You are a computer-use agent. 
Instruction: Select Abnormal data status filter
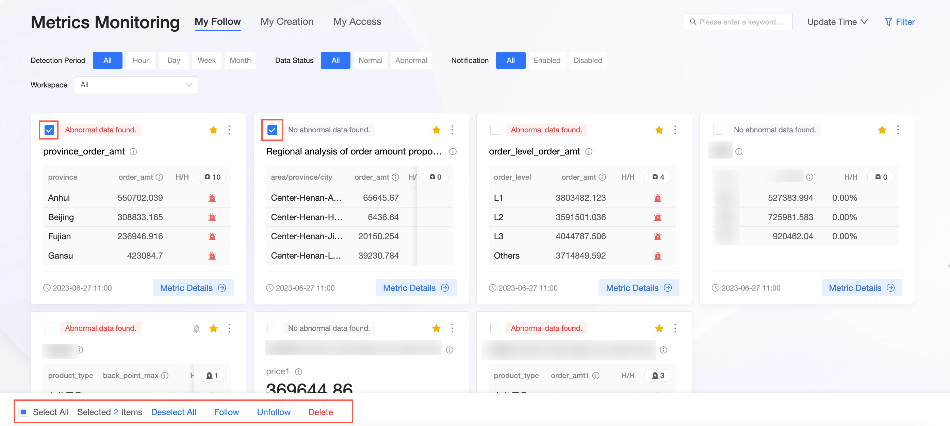click(410, 61)
